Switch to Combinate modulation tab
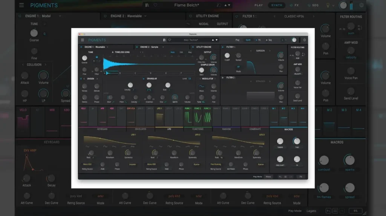Viewport: 386px width, 216px height. (255, 129)
